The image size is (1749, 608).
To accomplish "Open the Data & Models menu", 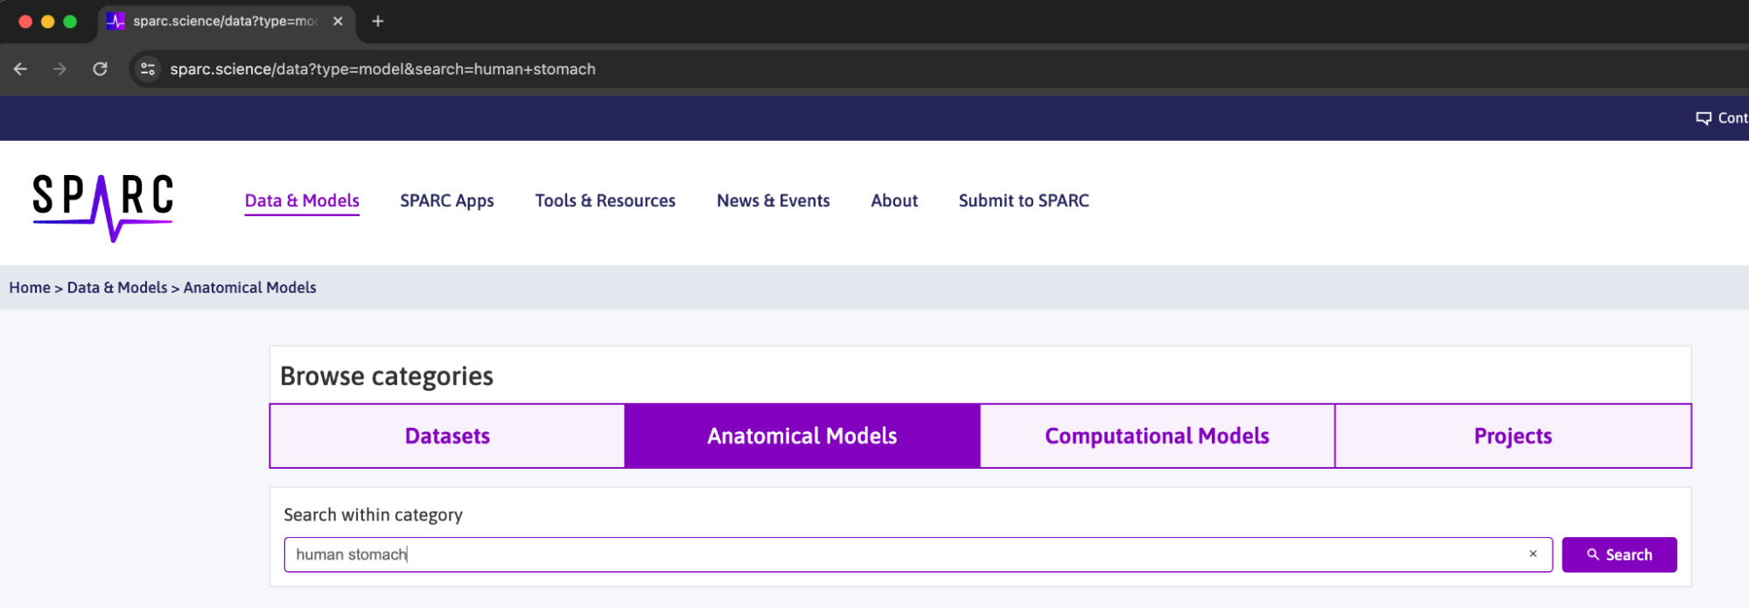I will click(302, 200).
